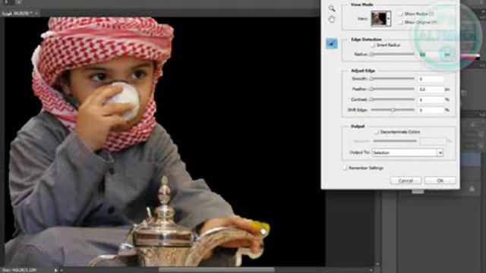Enable the Decontaminate Colors checkbox

point(377,132)
